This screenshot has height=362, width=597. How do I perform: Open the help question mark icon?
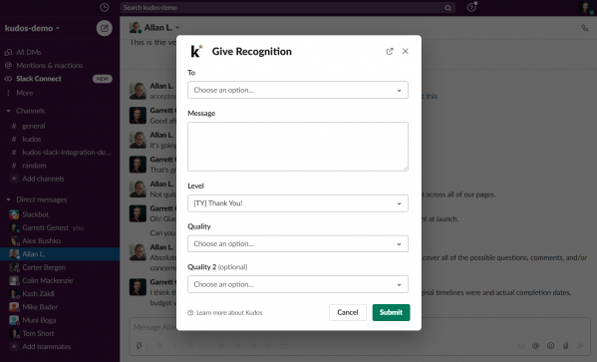click(471, 7)
